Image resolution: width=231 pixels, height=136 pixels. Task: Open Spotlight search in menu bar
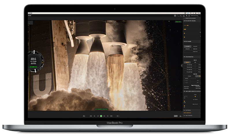click(x=193, y=13)
